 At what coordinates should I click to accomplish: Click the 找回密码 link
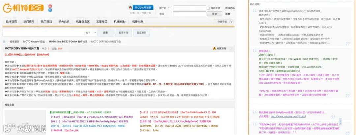coord(230,8)
